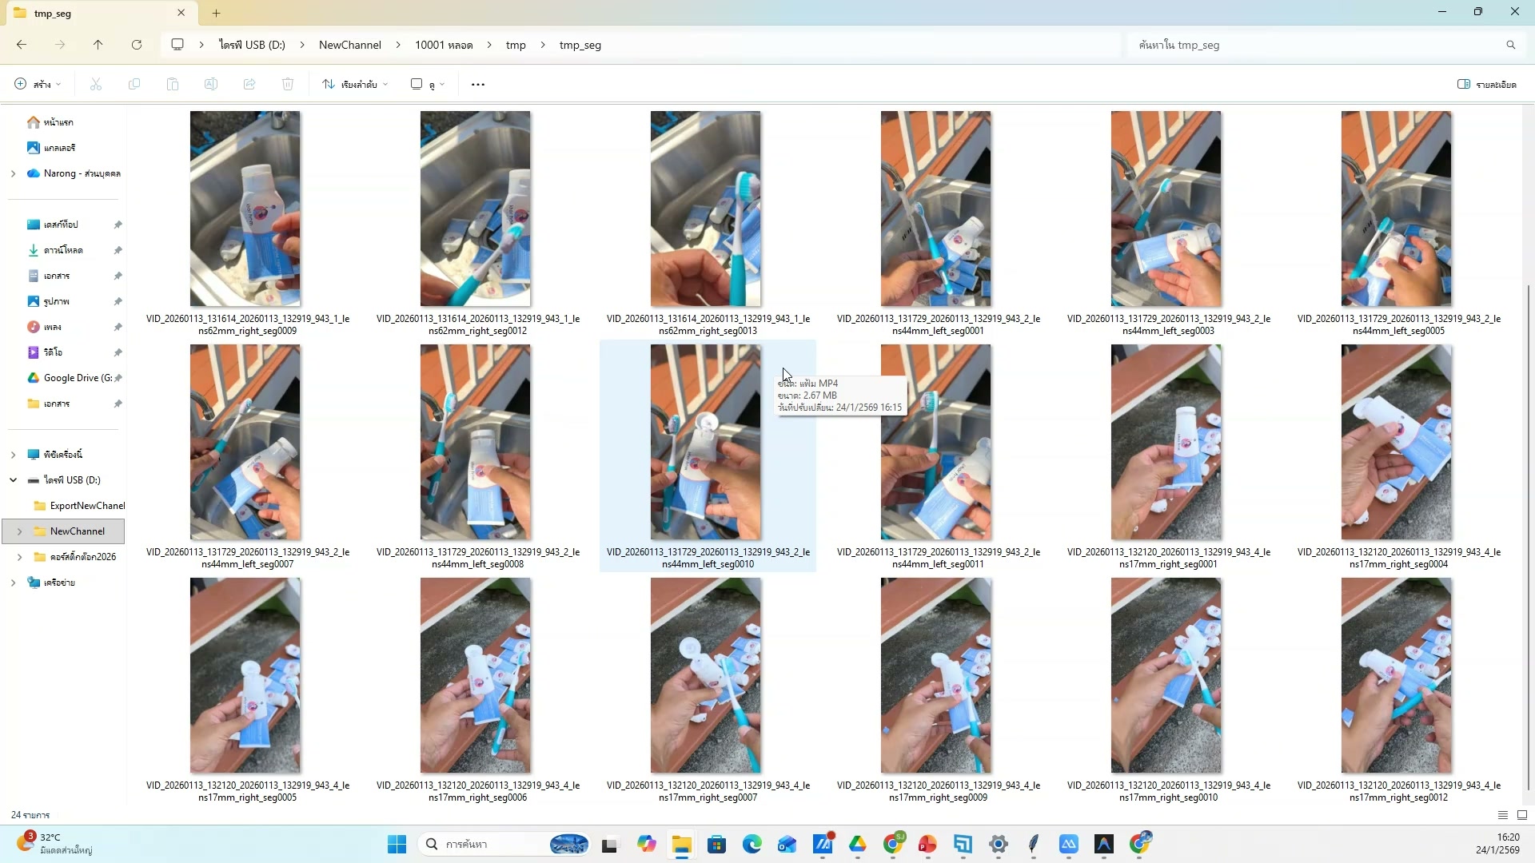
Task: Click the Delete trash icon
Action: point(288,84)
